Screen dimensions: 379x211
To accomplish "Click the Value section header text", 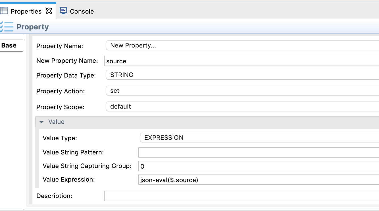I will tap(56, 122).
